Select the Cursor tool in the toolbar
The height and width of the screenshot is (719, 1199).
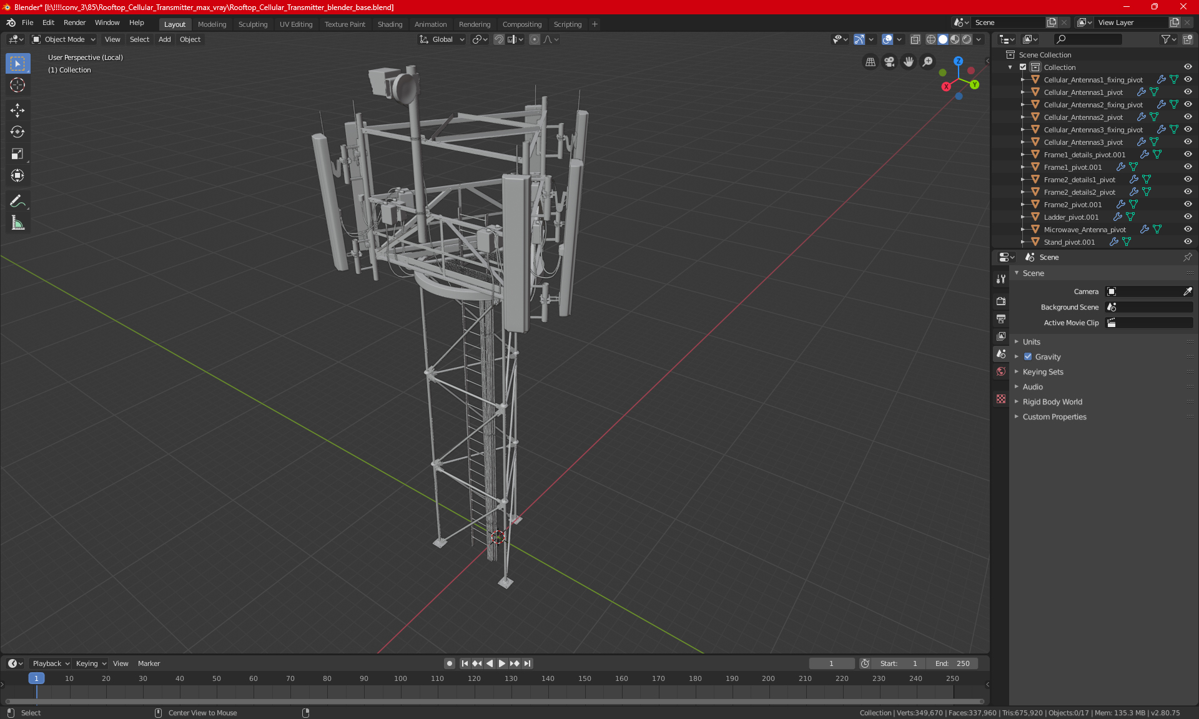coord(17,85)
